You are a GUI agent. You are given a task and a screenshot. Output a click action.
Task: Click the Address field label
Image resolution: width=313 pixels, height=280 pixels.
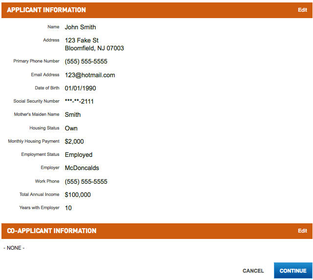(51, 40)
